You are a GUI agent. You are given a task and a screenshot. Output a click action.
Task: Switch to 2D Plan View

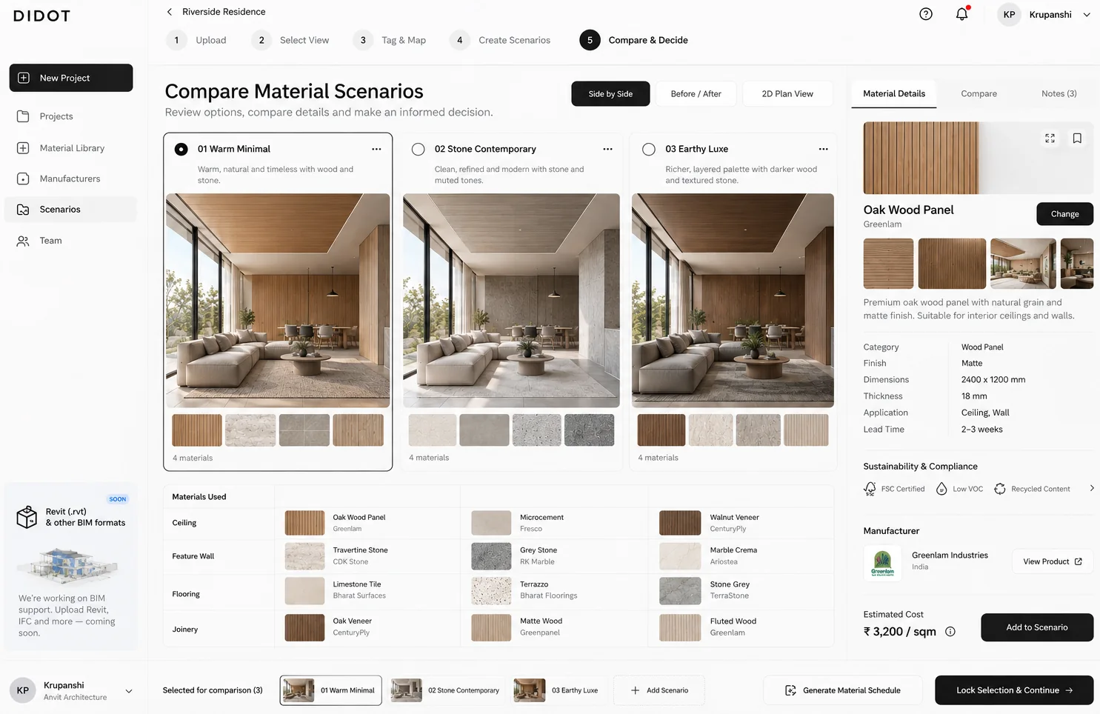[x=787, y=94]
